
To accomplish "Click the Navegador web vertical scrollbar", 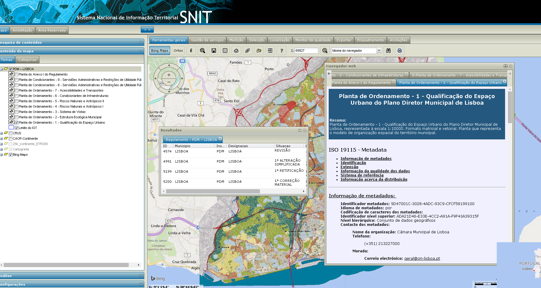I will tap(510, 108).
